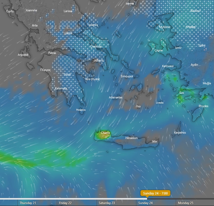214x206 pixels.
Task: Click the Karpathos island label
Action: (x=180, y=133)
